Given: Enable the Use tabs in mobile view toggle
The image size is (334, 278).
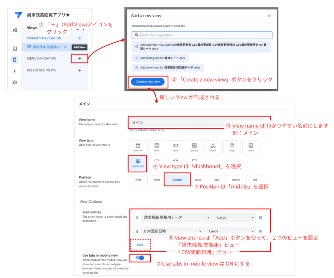Looking at the screenshot, I should tap(140, 258).
